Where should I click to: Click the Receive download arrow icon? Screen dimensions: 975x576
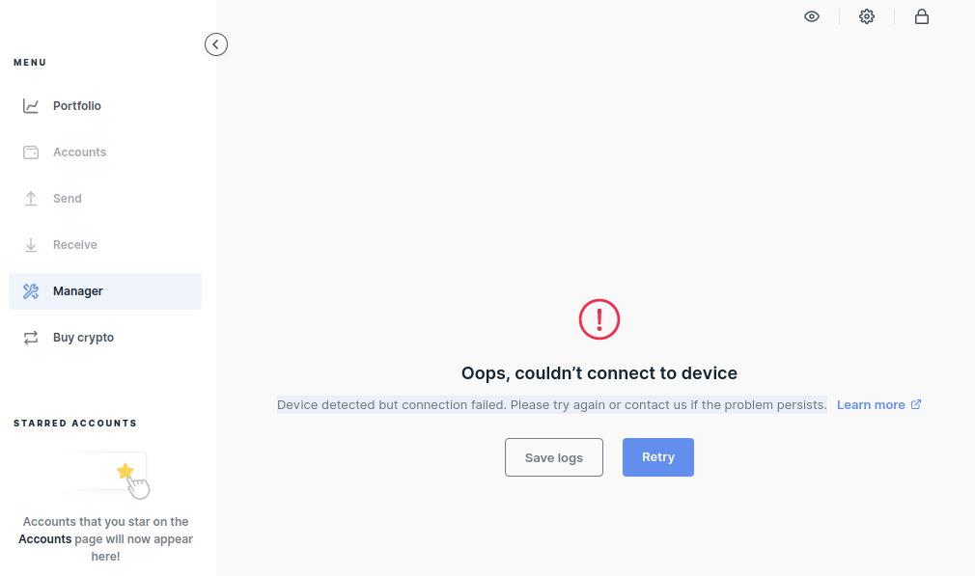click(x=31, y=245)
